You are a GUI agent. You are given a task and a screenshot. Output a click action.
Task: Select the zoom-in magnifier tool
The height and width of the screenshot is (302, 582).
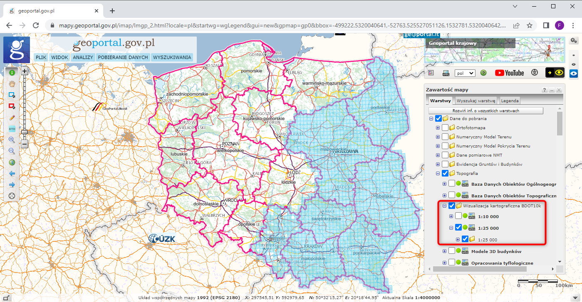[x=12, y=139]
